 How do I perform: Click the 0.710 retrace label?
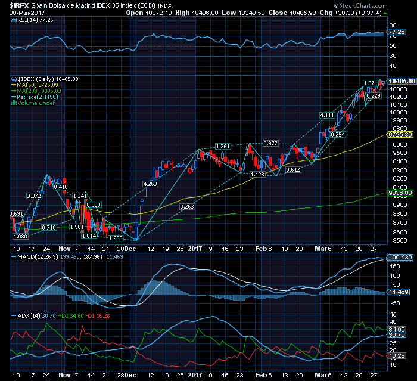coord(49,227)
